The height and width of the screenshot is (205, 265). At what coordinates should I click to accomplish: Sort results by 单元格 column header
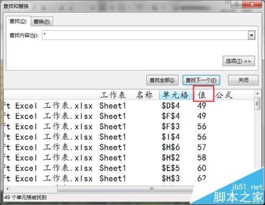tap(175, 95)
